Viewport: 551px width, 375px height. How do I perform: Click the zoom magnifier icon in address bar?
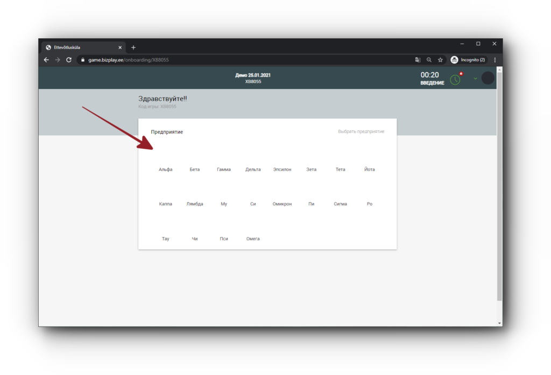pyautogui.click(x=429, y=60)
